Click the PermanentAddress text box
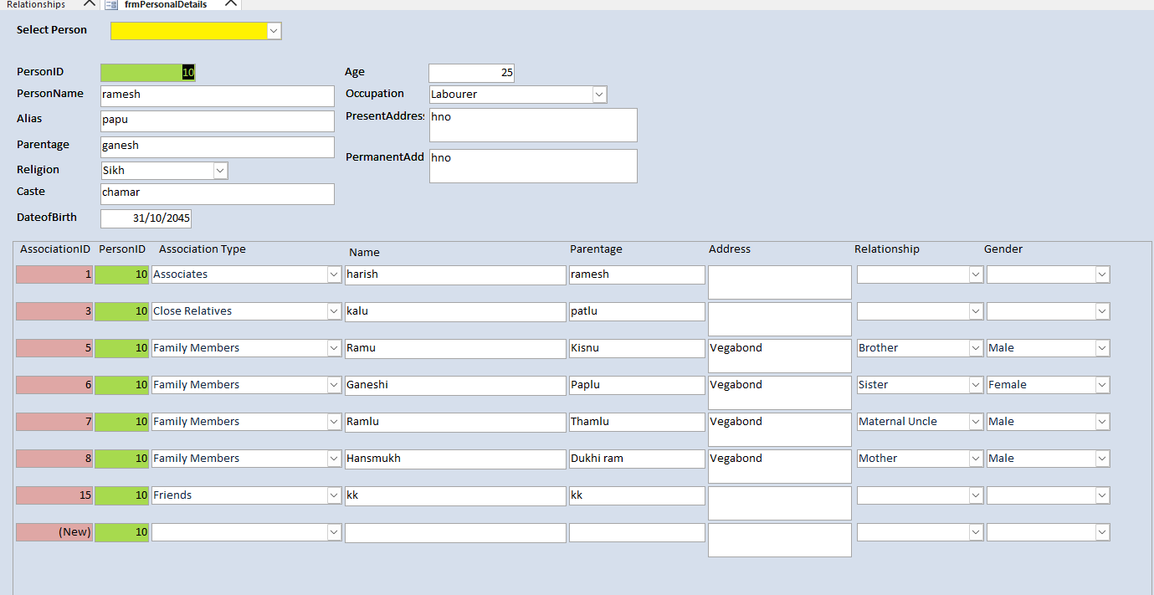The width and height of the screenshot is (1154, 595). coord(533,166)
